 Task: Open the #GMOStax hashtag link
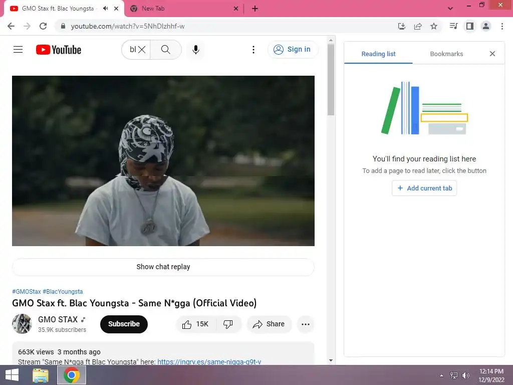coord(27,291)
